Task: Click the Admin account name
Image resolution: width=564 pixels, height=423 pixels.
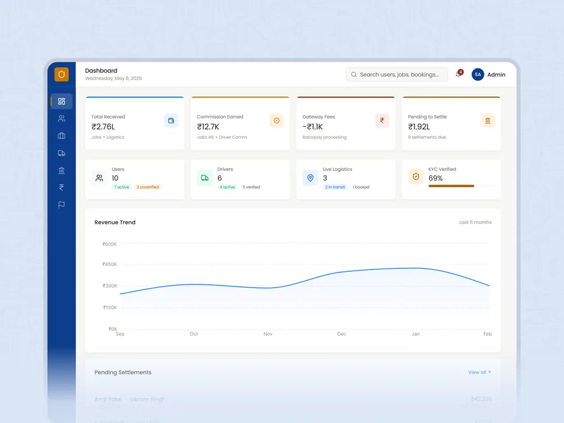Action: click(x=496, y=74)
